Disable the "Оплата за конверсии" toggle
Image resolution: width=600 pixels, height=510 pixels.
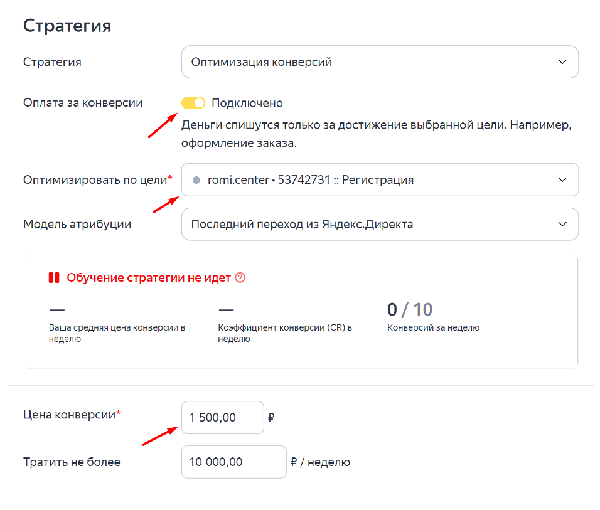coord(194,102)
